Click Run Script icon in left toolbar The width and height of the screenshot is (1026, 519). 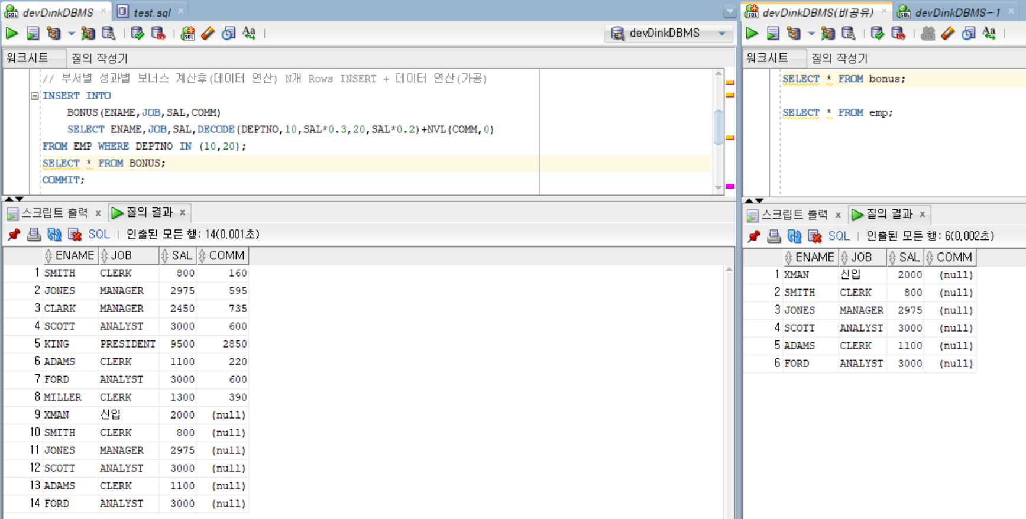pos(33,33)
